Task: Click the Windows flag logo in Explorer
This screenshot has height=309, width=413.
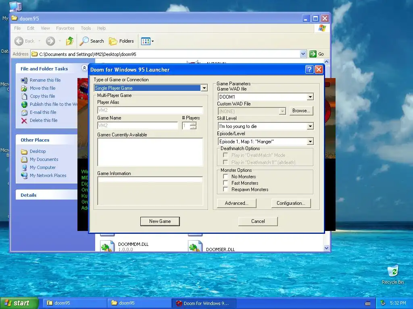Action: pyautogui.click(x=322, y=28)
